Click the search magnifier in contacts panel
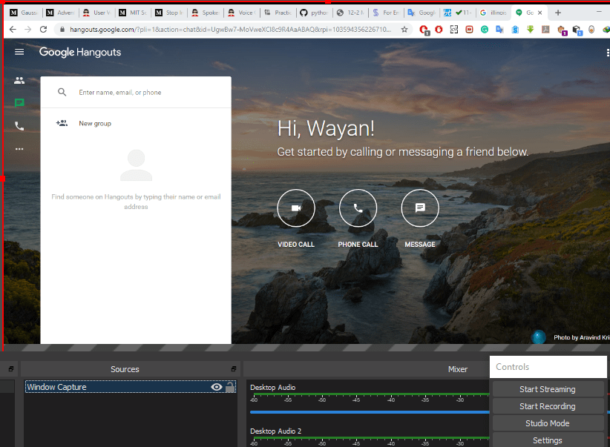Viewport: 610px width, 447px height. [62, 92]
